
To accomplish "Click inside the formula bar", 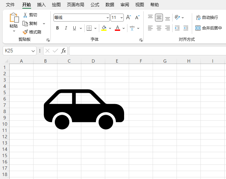I will tap(148, 51).
